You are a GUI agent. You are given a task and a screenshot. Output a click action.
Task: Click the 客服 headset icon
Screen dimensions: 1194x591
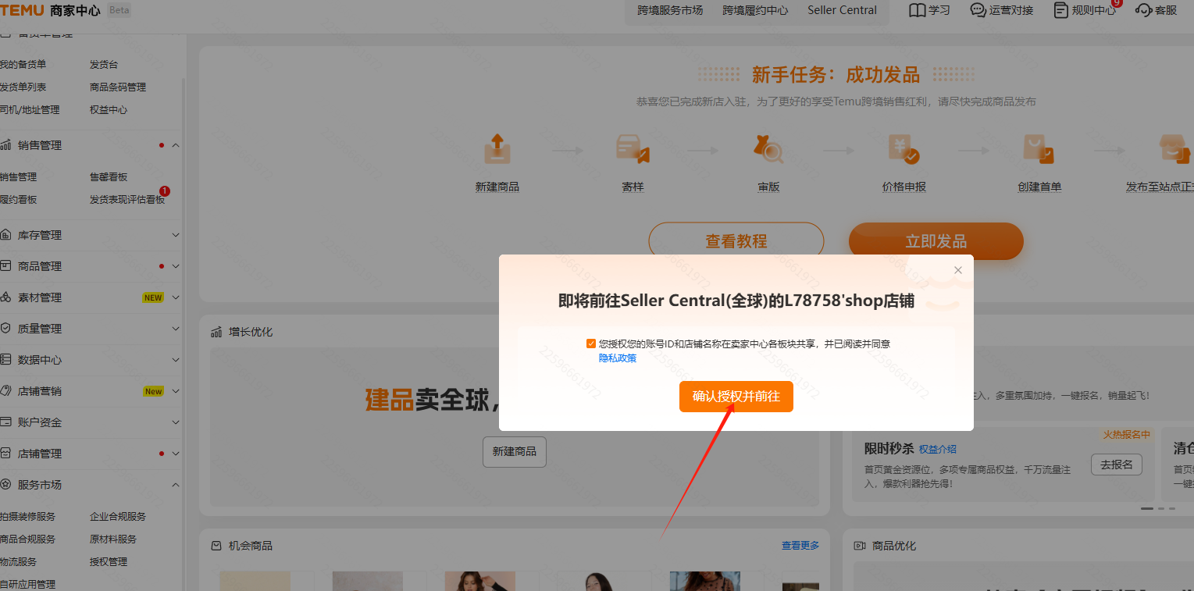tap(1144, 10)
